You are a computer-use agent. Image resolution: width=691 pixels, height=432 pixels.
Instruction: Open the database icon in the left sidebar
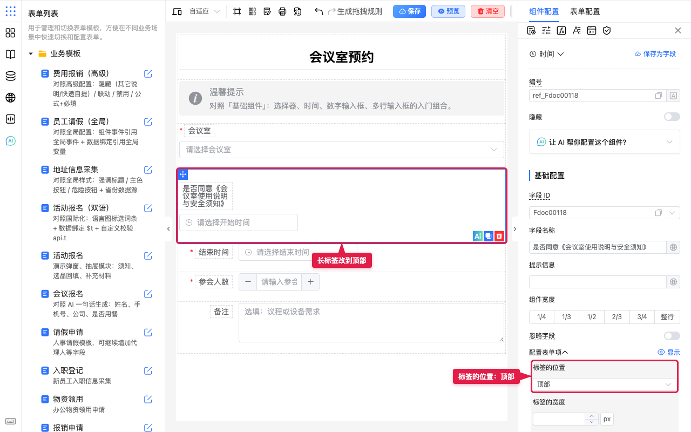10,76
